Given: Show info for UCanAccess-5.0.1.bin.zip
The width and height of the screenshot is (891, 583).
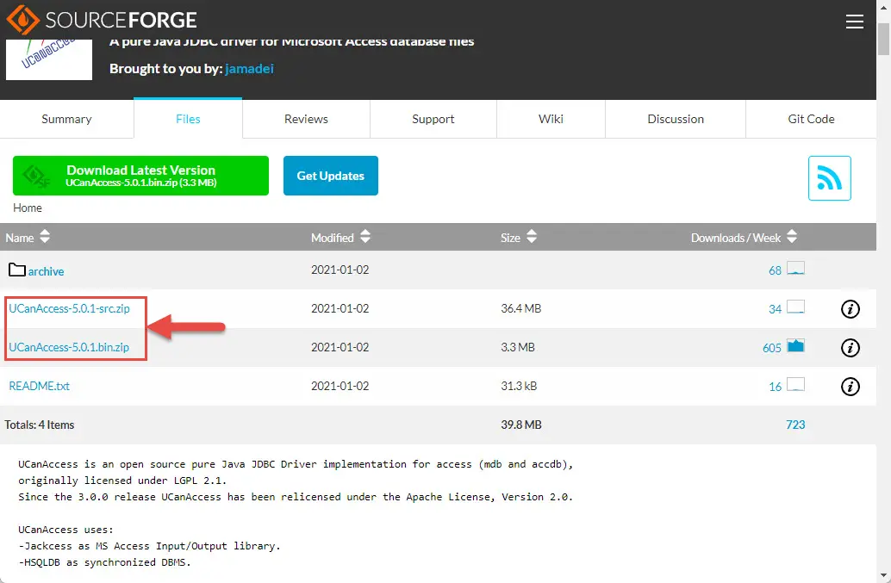Looking at the screenshot, I should pos(850,348).
